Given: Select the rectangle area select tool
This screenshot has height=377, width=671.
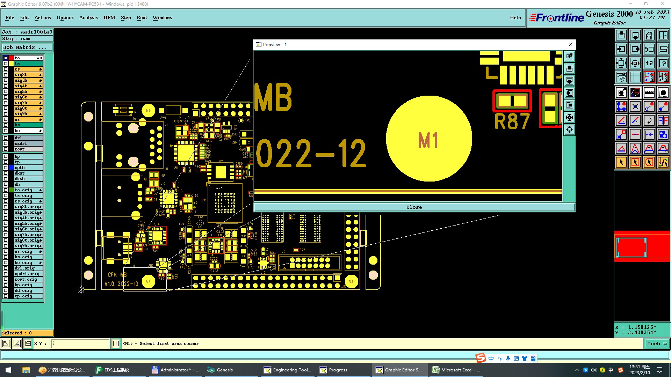Looking at the screenshot, I should [x=635, y=162].
